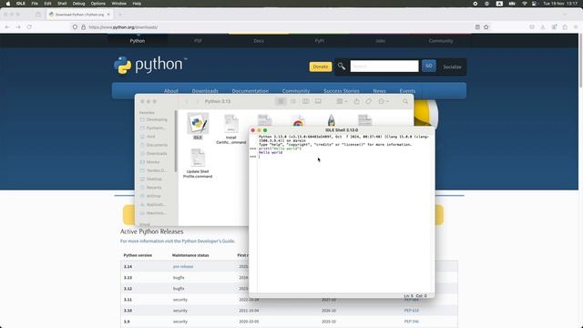Select the Python Launcher rocket icon in Finder

(332, 120)
